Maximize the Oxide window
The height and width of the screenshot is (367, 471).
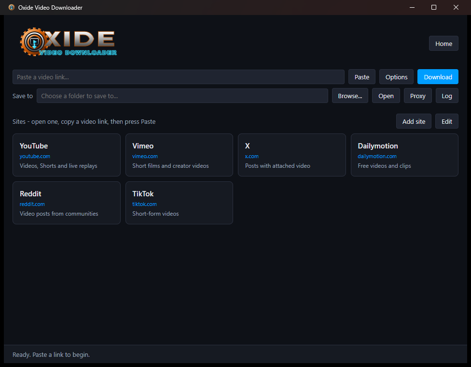click(x=434, y=7)
